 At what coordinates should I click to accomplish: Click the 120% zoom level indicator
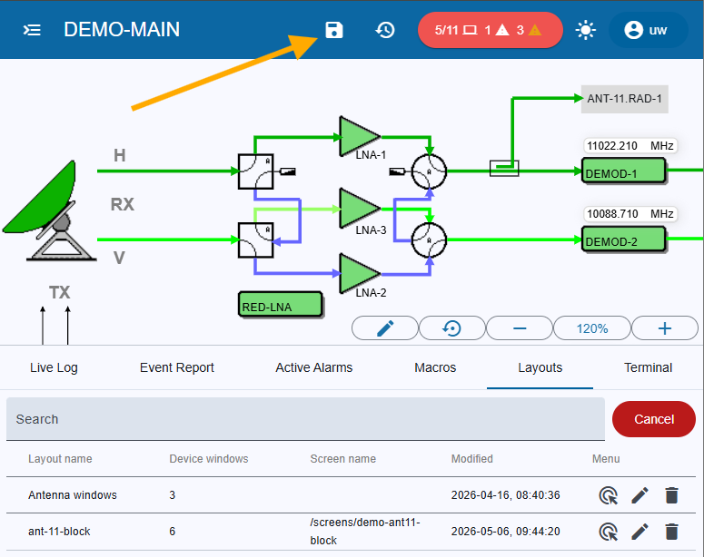(592, 328)
